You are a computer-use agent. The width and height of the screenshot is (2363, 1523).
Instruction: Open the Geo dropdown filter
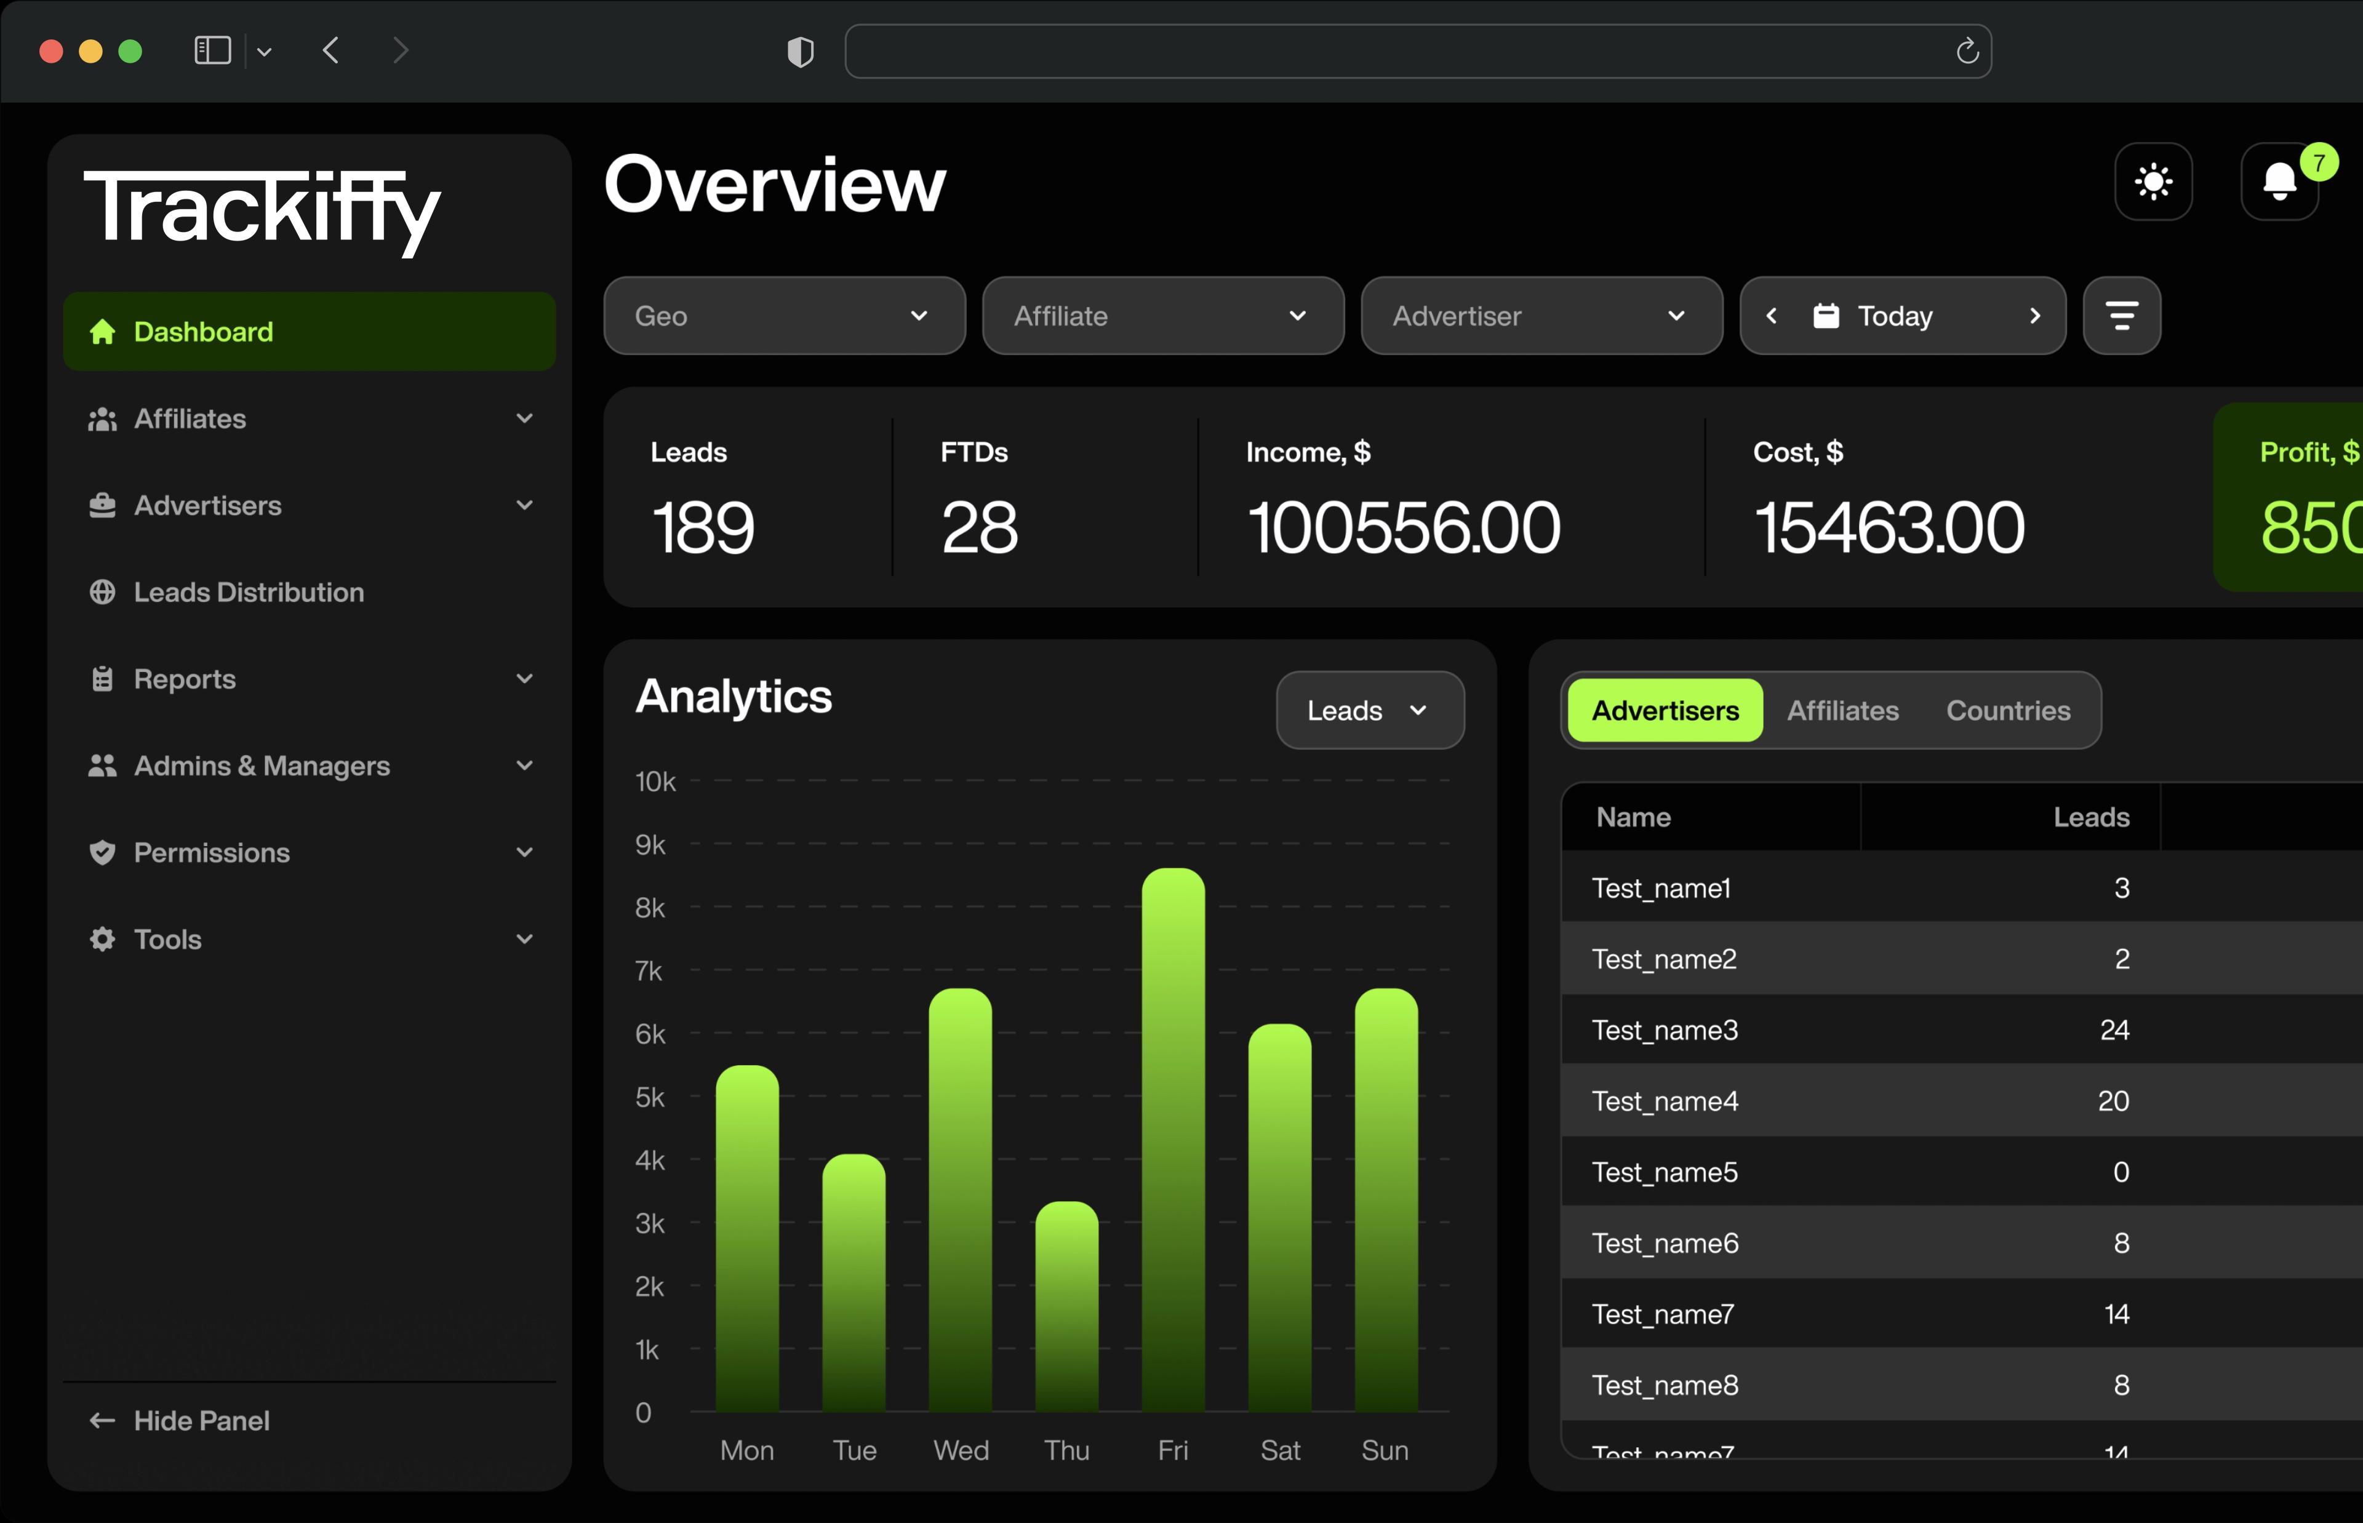point(783,316)
